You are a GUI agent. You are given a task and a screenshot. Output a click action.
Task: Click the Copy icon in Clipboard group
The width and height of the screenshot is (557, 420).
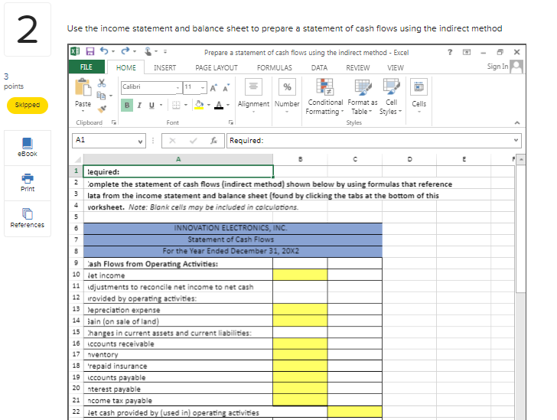tap(101, 95)
